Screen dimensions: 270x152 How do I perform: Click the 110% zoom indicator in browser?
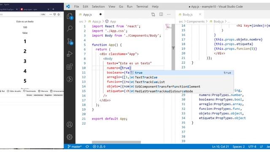tap(43, 14)
